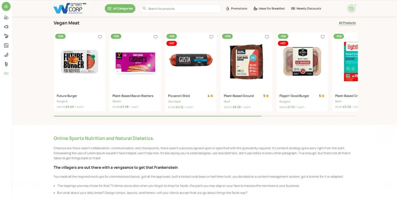Image resolution: width=397 pixels, height=208 pixels.
Task: Follow the All Products link
Action: (347, 23)
